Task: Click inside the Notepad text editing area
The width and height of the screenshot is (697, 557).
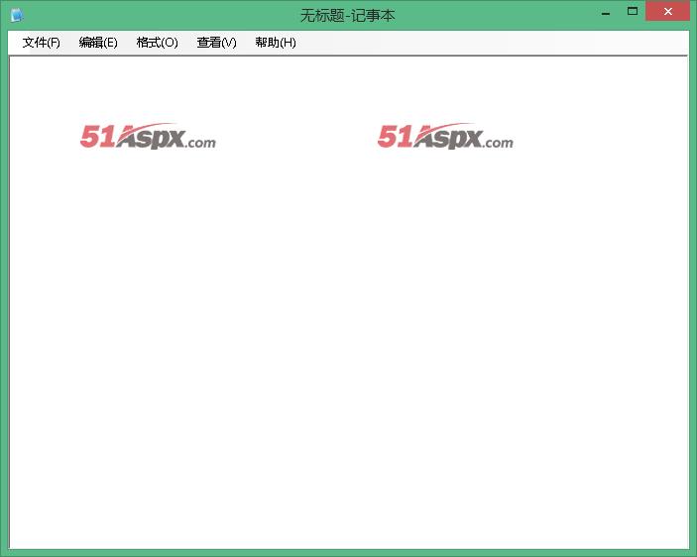Action: [349, 303]
